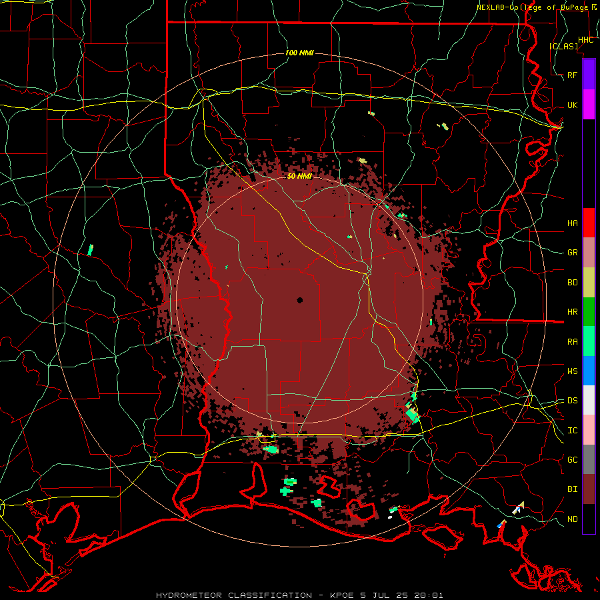Click the 100 NMI range ring label
Image resolution: width=600 pixels, height=600 pixels.
click(x=299, y=53)
